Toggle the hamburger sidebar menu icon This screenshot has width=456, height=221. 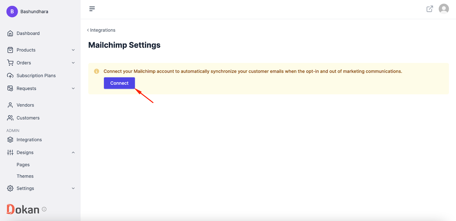click(x=92, y=9)
